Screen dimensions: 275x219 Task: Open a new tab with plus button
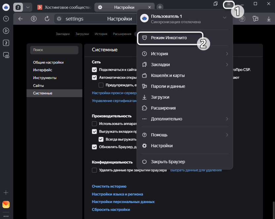pyautogui.click(x=160, y=7)
